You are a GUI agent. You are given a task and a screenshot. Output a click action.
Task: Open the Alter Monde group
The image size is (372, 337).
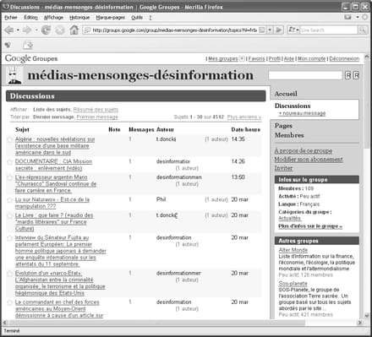pyautogui.click(x=293, y=250)
